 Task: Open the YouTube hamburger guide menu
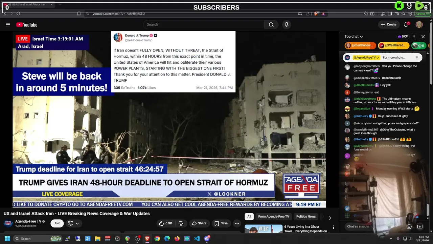(x=8, y=24)
